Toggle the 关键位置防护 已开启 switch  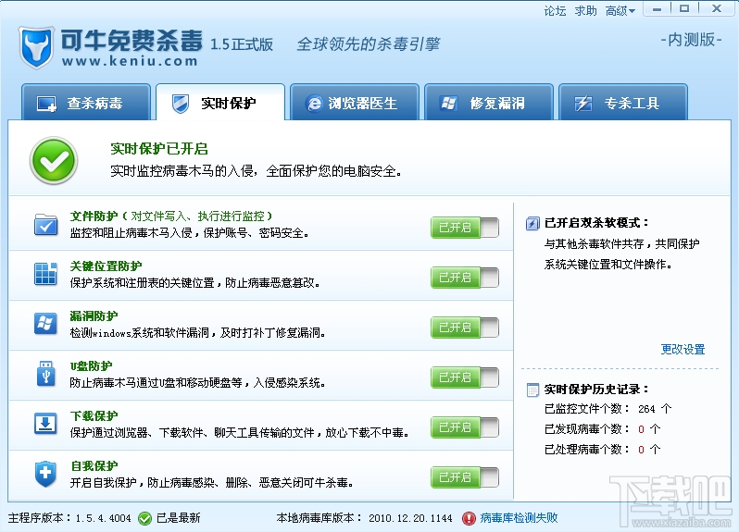465,278
